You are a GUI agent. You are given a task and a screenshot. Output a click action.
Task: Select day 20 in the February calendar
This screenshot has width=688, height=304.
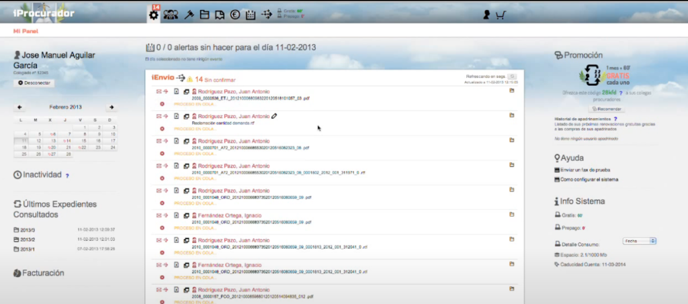[51, 147]
